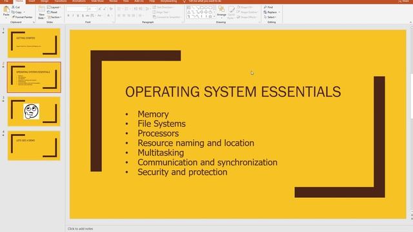
Task: Toggle Underline formatting
Action: [77, 15]
